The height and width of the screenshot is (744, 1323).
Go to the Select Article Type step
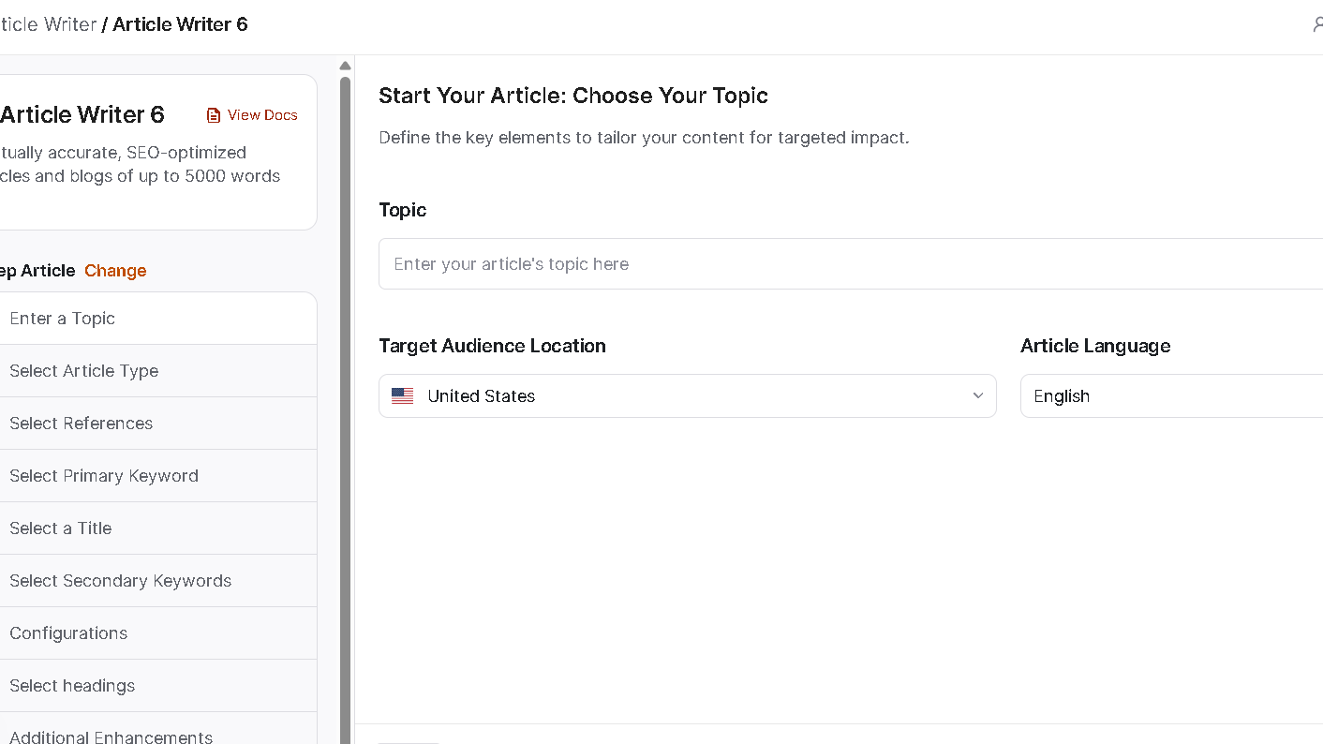point(156,371)
